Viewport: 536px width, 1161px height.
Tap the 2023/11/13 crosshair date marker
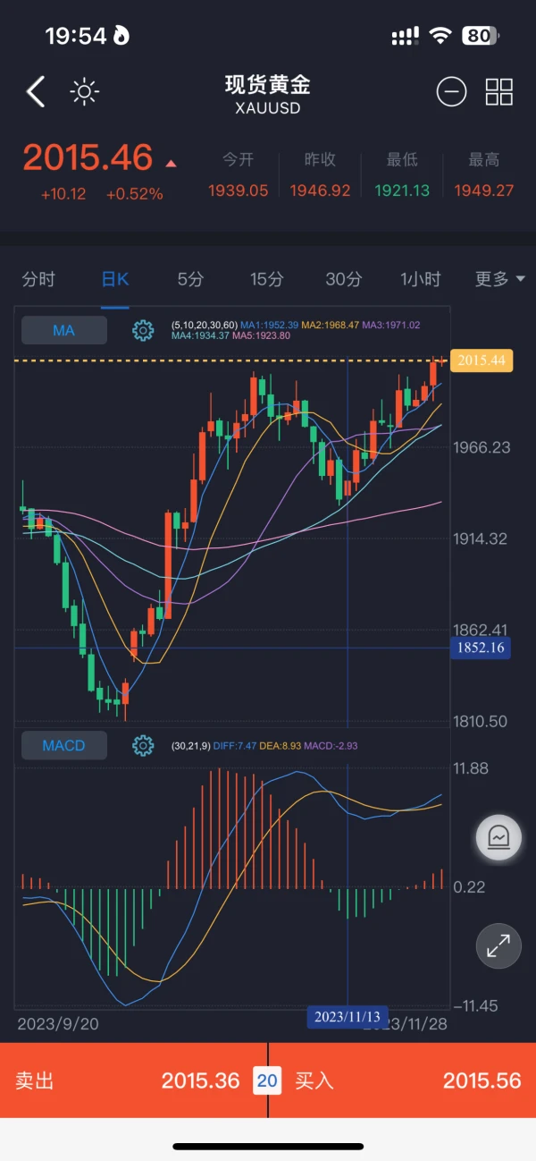pyautogui.click(x=348, y=1017)
